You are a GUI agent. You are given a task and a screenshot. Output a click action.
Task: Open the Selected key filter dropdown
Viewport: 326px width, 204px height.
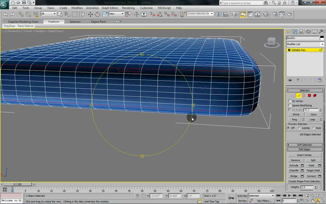(261, 196)
